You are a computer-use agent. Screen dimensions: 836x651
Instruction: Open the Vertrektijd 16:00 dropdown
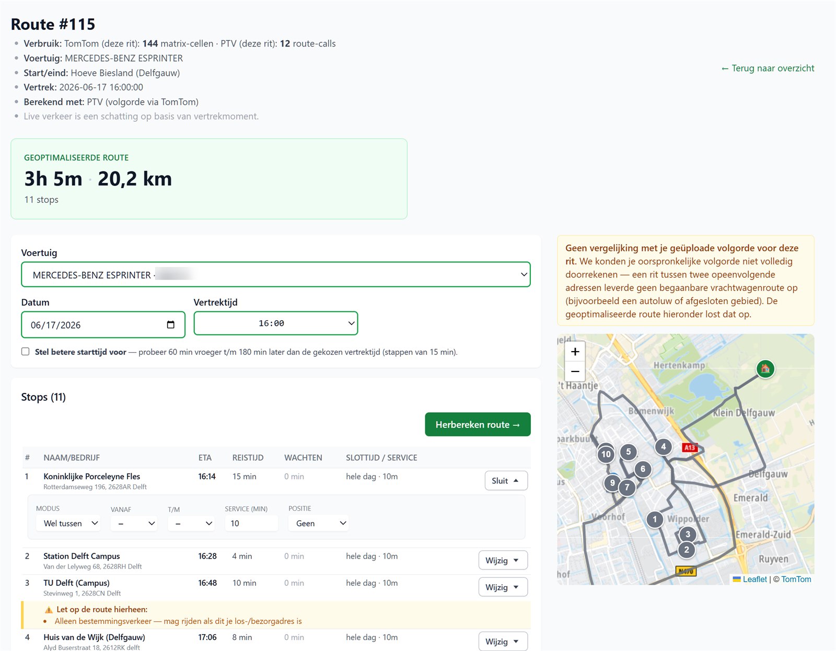click(x=276, y=323)
